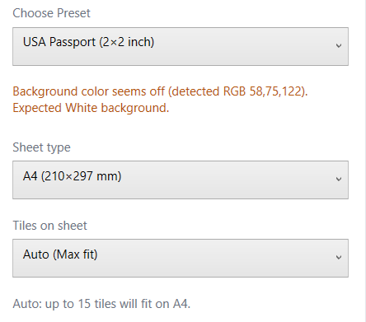Click the 'Expected White background.' warning line
Screen dimensions: 366x322
coord(91,108)
